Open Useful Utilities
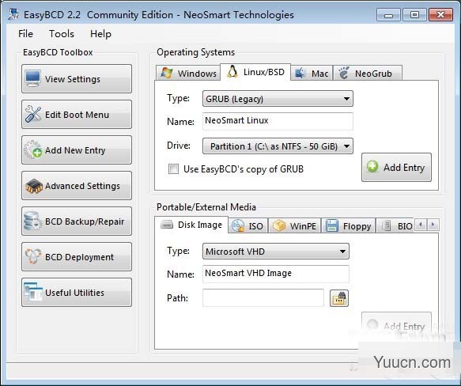Image resolution: width=461 pixels, height=386 pixels. pos(77,293)
